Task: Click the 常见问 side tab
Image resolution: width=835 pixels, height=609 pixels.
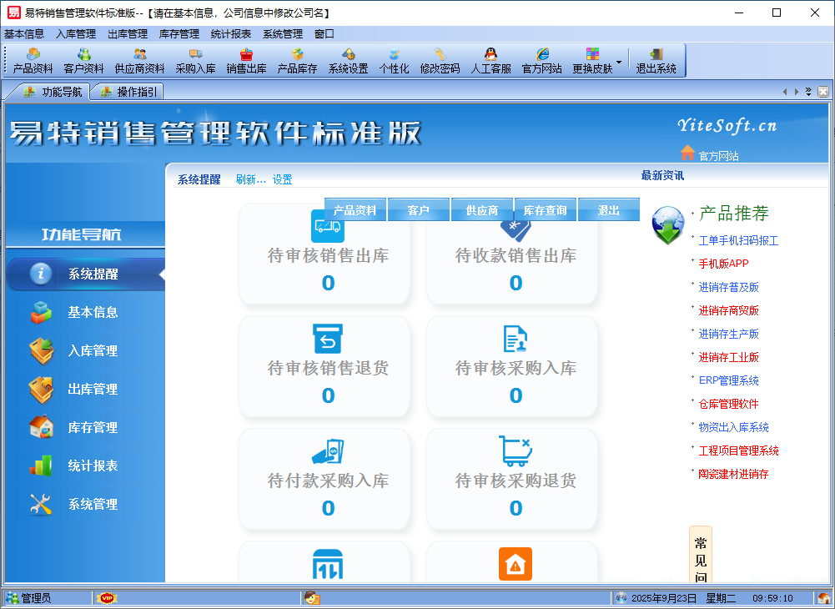Action: point(700,555)
